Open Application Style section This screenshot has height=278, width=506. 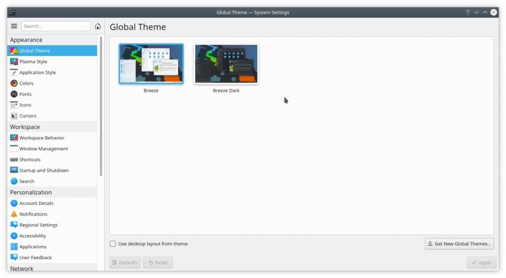(x=38, y=73)
